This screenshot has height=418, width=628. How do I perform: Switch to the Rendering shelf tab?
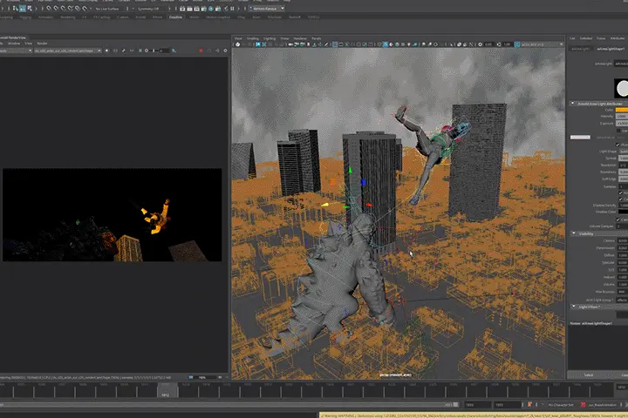tap(68, 17)
